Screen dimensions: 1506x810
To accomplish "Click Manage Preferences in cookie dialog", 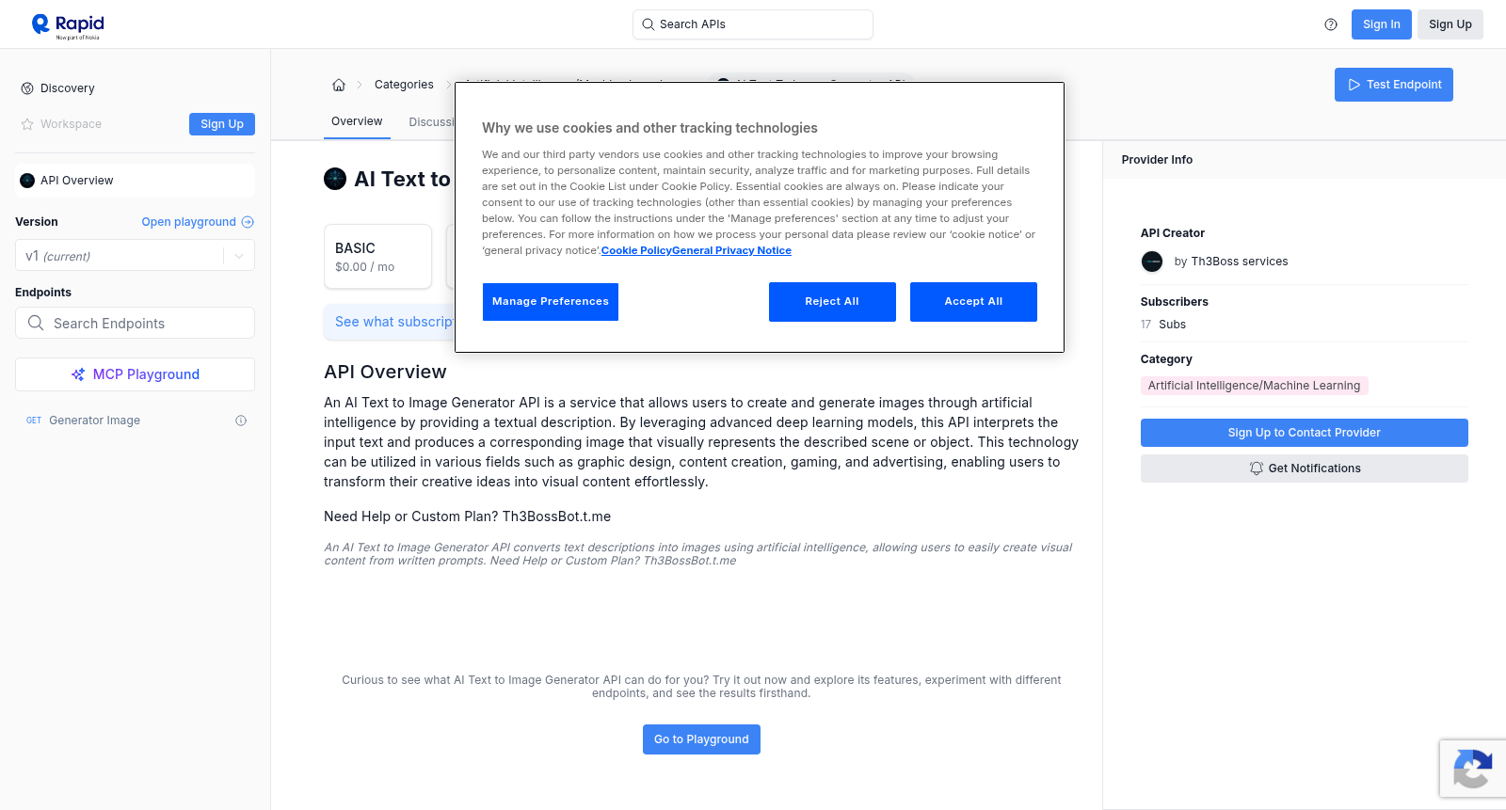I will (551, 302).
